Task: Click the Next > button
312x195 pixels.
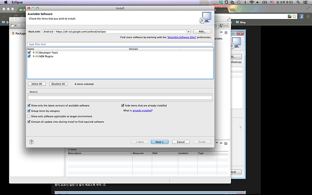Action: (159, 142)
